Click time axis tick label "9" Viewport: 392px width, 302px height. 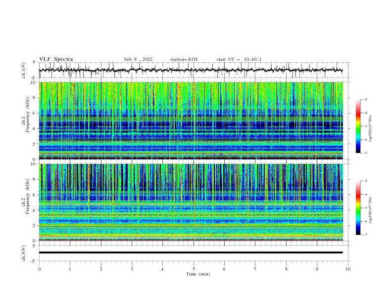(317, 269)
